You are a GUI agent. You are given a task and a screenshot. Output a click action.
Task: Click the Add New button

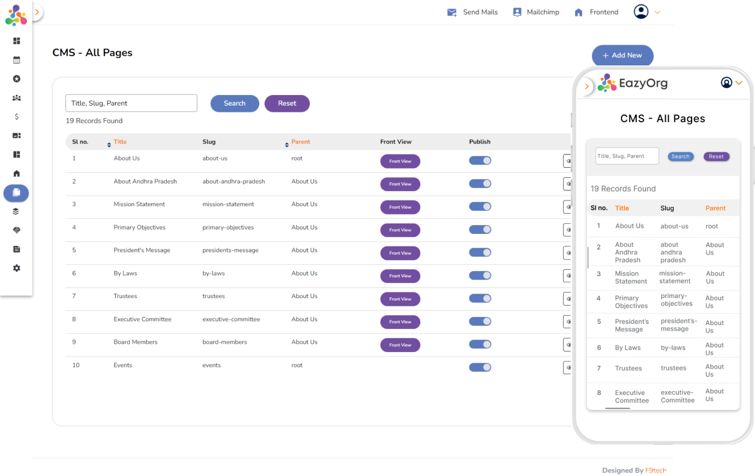click(622, 55)
